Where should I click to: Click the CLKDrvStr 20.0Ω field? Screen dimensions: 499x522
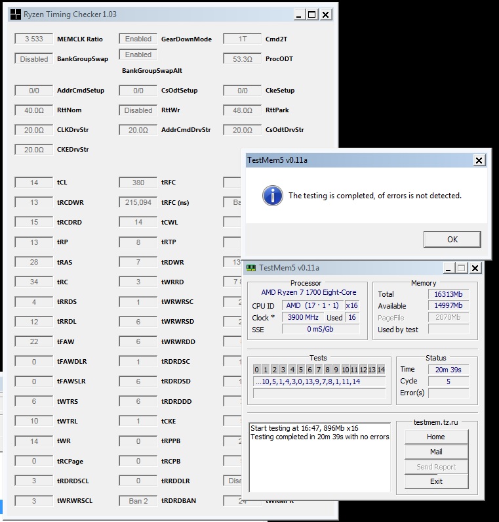click(x=34, y=130)
